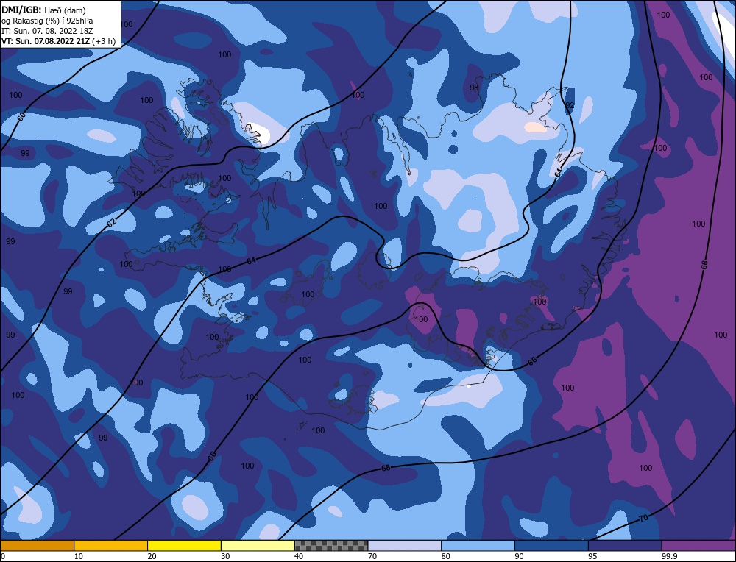Click the gray checkered 40–70 legend swatch
The width and height of the screenshot is (736, 562).
click(331, 545)
